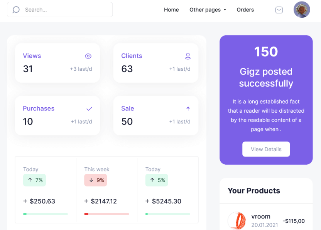
Task: Open the user profile avatar
Action: [x=302, y=10]
